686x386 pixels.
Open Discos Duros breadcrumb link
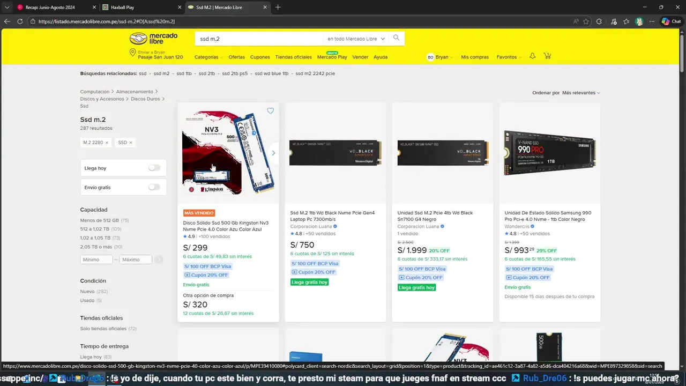pos(146,99)
